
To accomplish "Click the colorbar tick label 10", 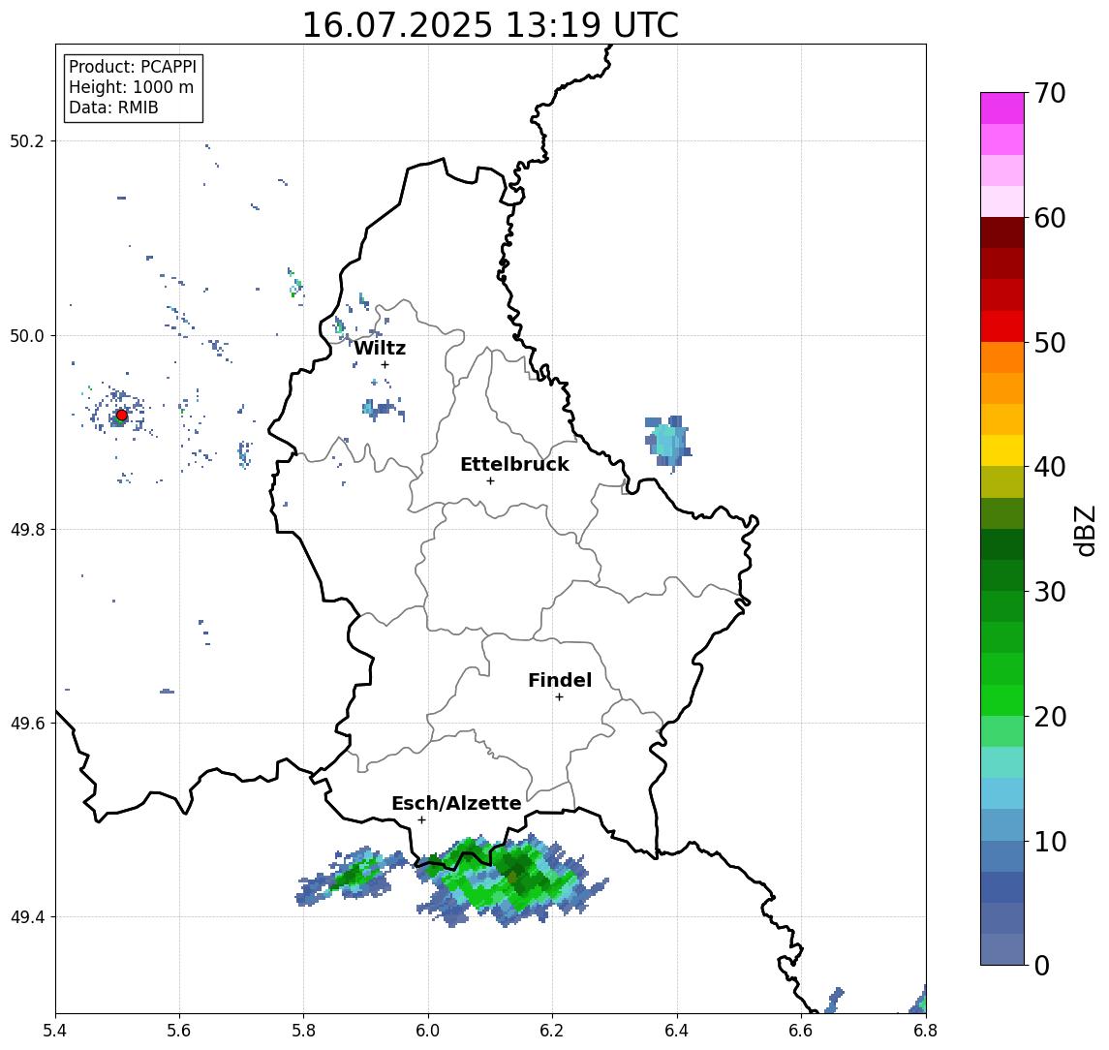I will [x=1050, y=841].
